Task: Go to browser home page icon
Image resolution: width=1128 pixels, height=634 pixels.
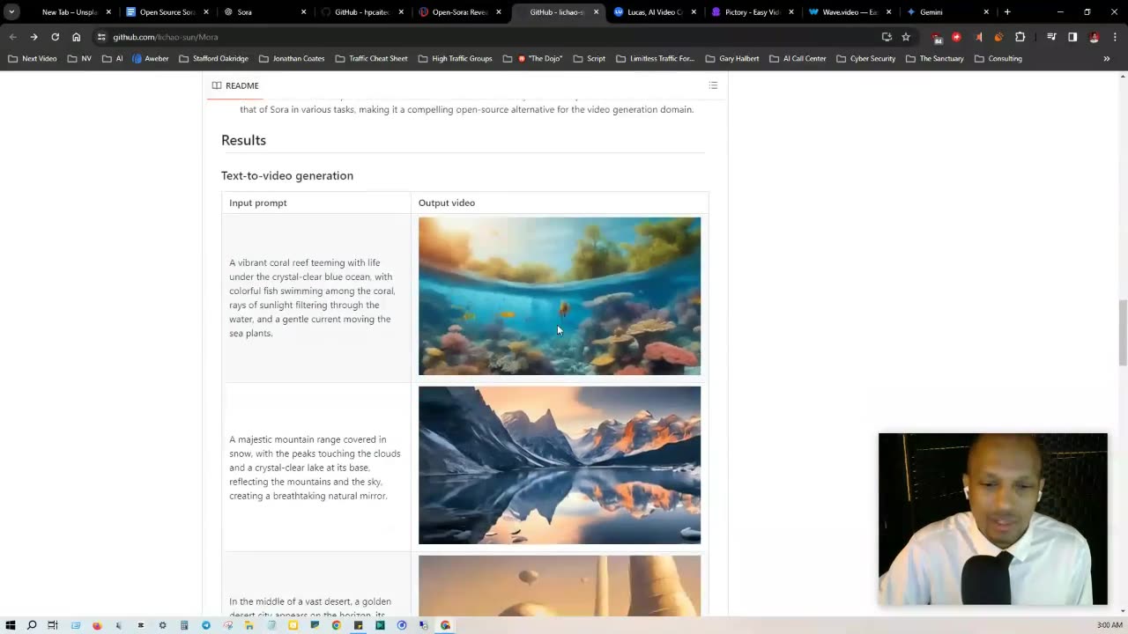Action: 77,37
